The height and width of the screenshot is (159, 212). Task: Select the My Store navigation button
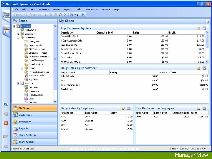point(34,108)
